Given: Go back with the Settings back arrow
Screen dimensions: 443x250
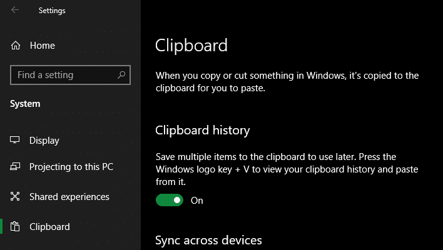Looking at the screenshot, I should pyautogui.click(x=15, y=10).
